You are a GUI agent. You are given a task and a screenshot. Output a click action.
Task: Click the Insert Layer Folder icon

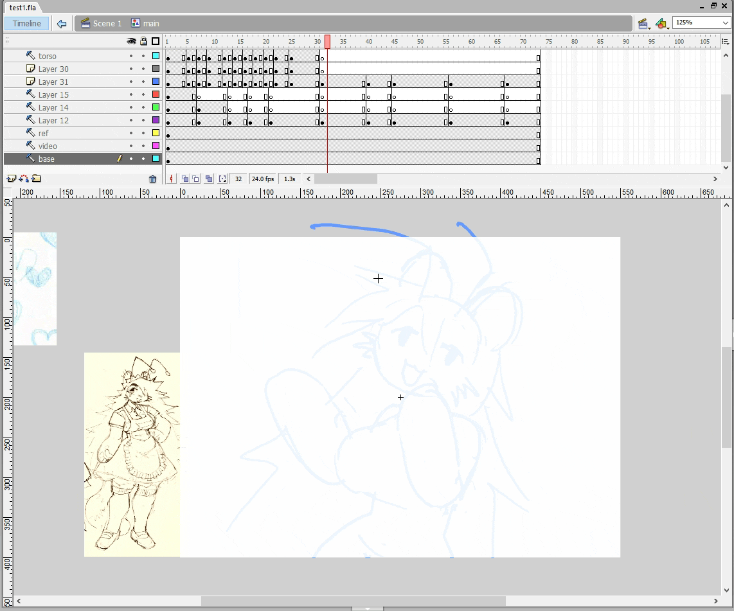point(37,179)
